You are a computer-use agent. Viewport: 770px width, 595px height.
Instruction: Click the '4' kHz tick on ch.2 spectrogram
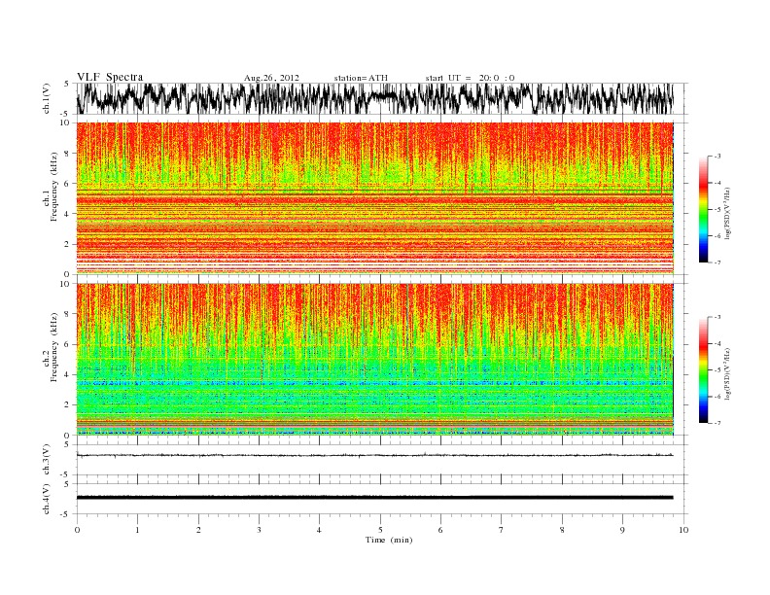click(x=67, y=375)
